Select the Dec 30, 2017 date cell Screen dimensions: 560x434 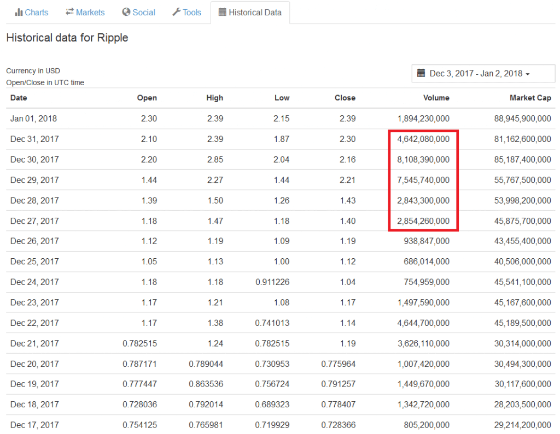pos(34,159)
